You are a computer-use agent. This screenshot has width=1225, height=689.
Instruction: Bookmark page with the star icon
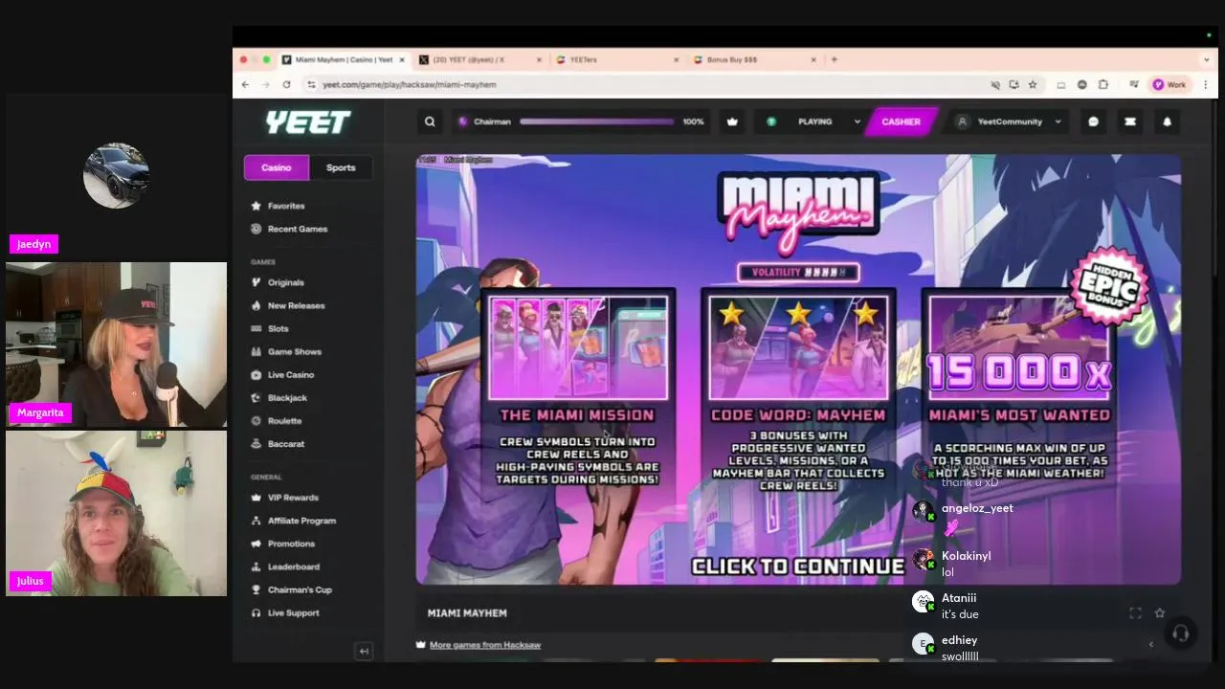coord(1033,84)
